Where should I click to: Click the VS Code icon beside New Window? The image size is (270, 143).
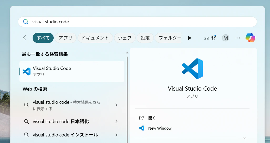(141, 128)
